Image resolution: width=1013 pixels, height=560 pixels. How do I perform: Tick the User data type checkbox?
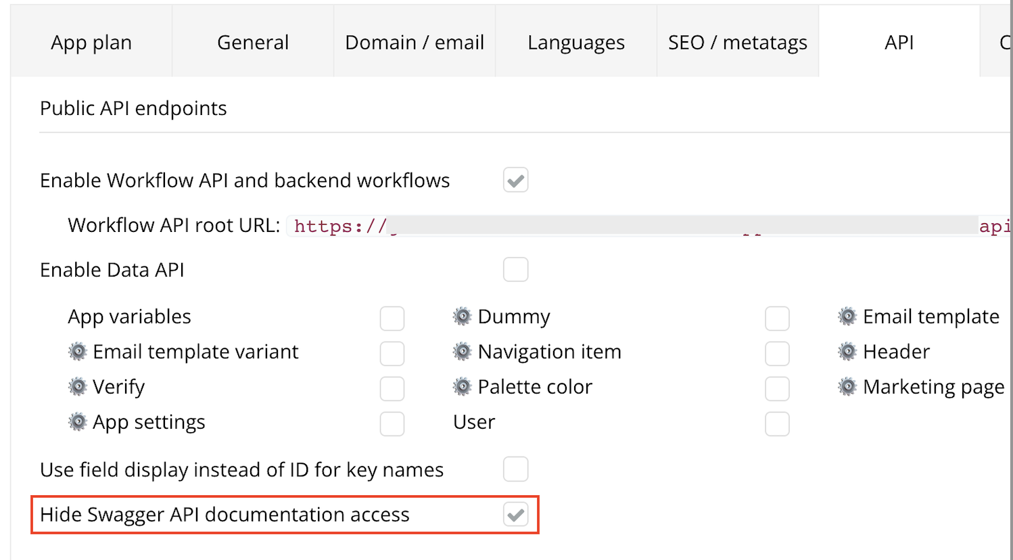click(x=777, y=423)
